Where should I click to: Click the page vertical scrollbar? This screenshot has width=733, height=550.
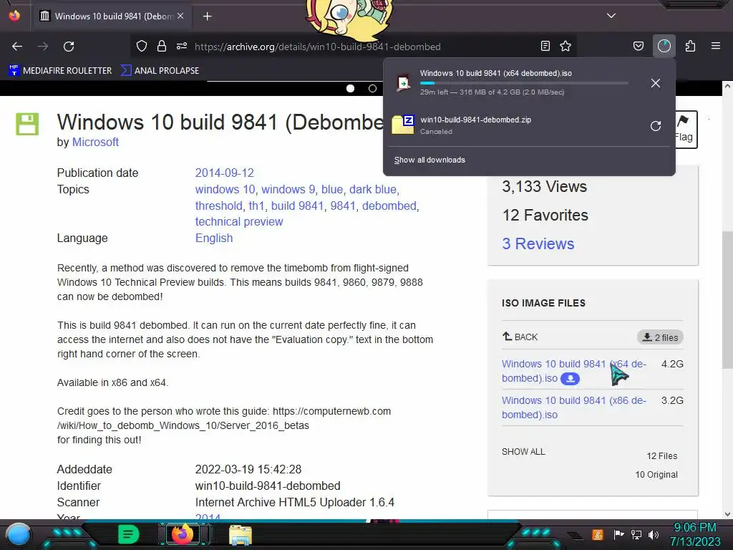tap(727, 299)
